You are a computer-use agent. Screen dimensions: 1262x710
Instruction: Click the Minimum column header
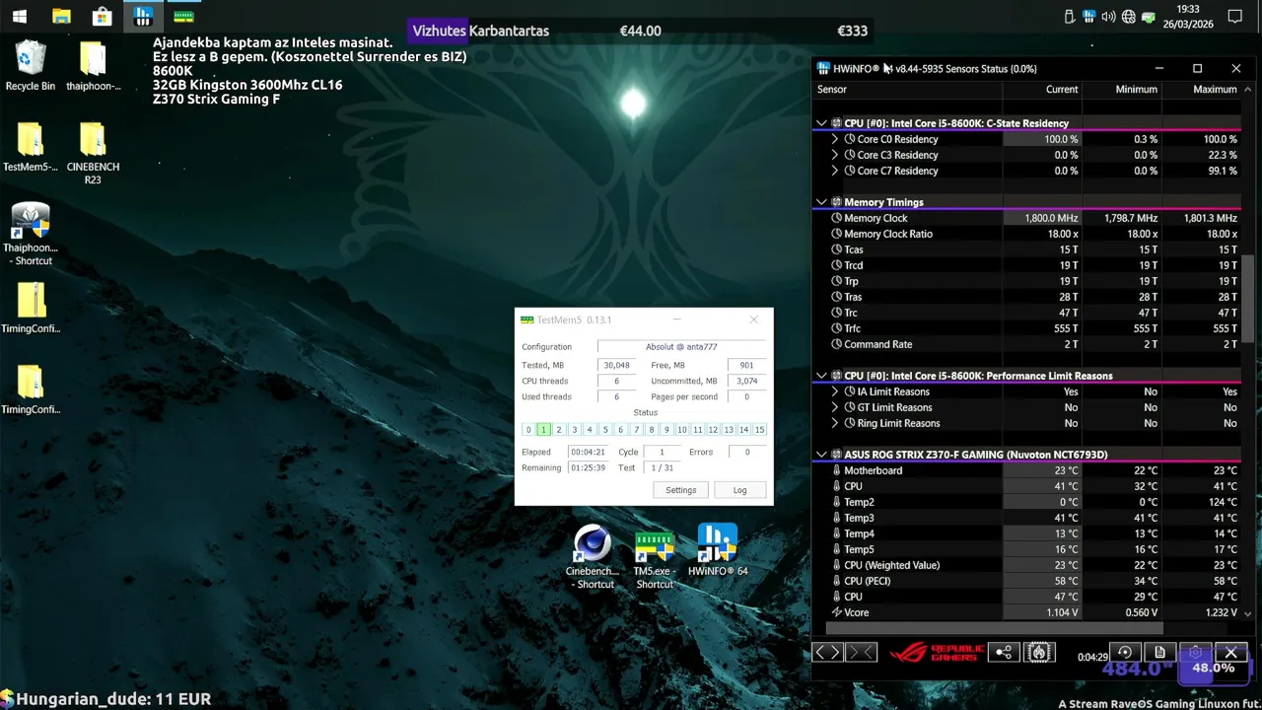pos(1122,89)
